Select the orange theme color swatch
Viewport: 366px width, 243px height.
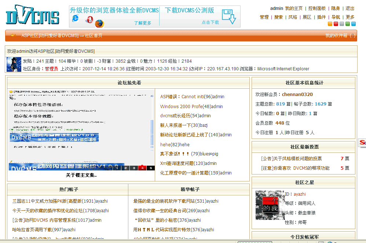tap(330, 24)
